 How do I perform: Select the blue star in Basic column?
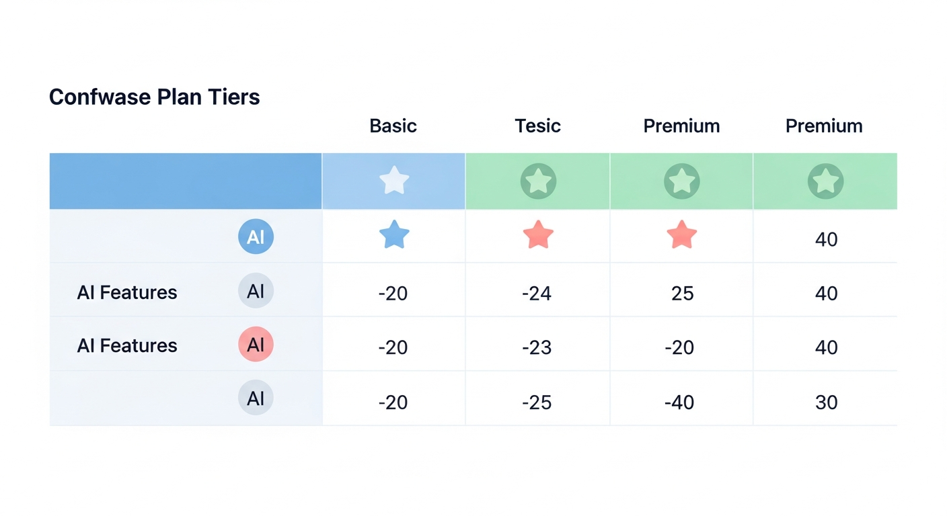[394, 235]
